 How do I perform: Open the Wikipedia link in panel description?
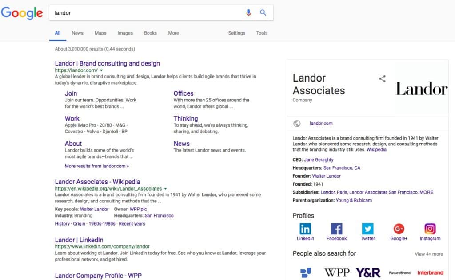click(x=376, y=150)
